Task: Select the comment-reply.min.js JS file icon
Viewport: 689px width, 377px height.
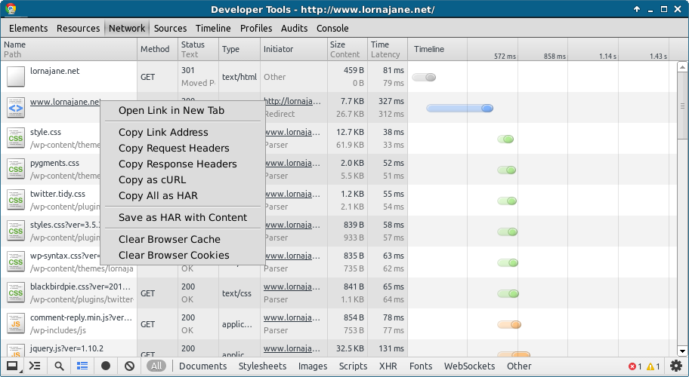Action: coord(15,324)
